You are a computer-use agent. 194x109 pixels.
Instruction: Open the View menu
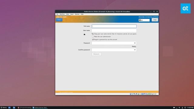click(x=67, y=14)
